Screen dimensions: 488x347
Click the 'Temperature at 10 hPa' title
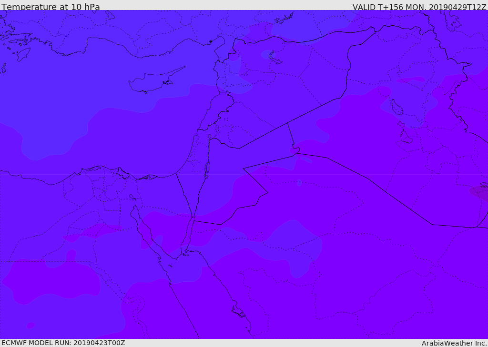(51, 7)
